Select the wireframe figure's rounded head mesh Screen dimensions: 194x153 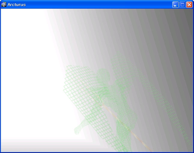click(x=103, y=75)
